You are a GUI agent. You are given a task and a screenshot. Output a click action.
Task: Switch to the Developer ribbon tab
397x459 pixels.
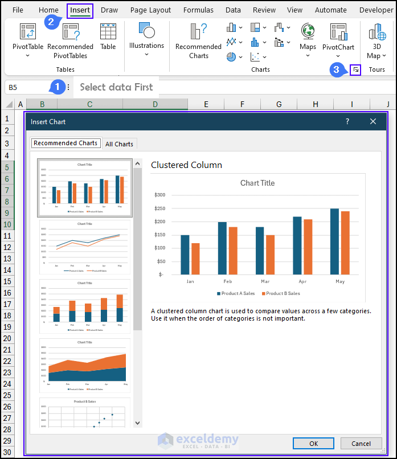376,10
